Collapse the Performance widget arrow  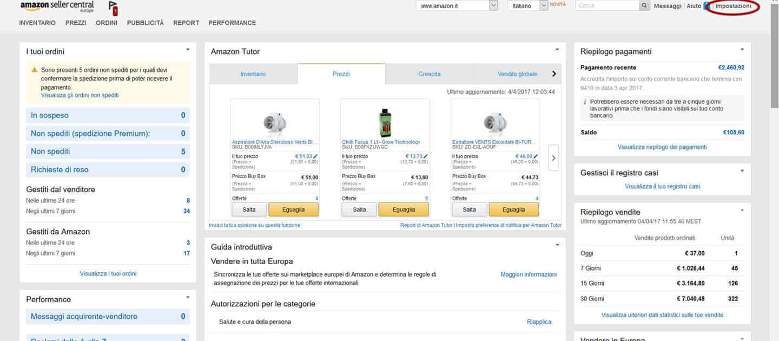click(188, 297)
